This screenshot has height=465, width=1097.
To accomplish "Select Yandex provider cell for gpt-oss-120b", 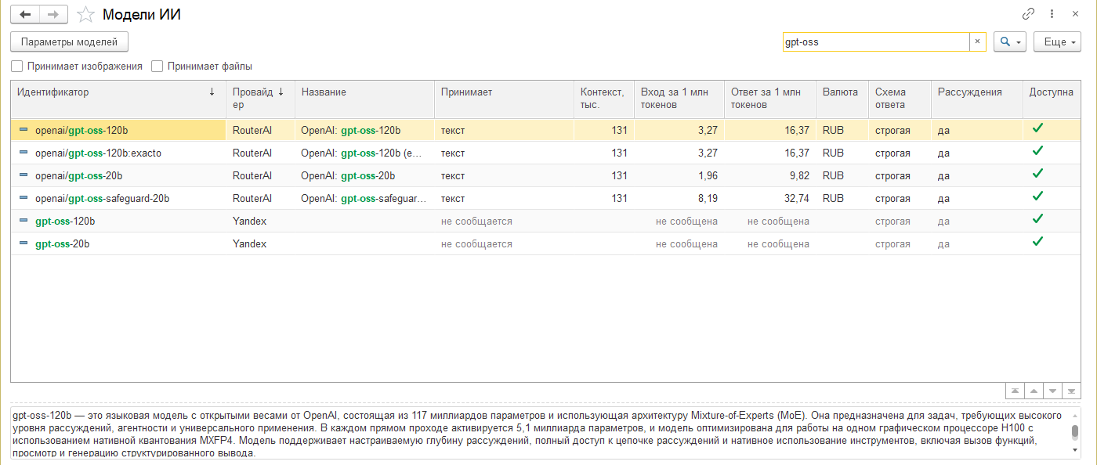I will [260, 222].
